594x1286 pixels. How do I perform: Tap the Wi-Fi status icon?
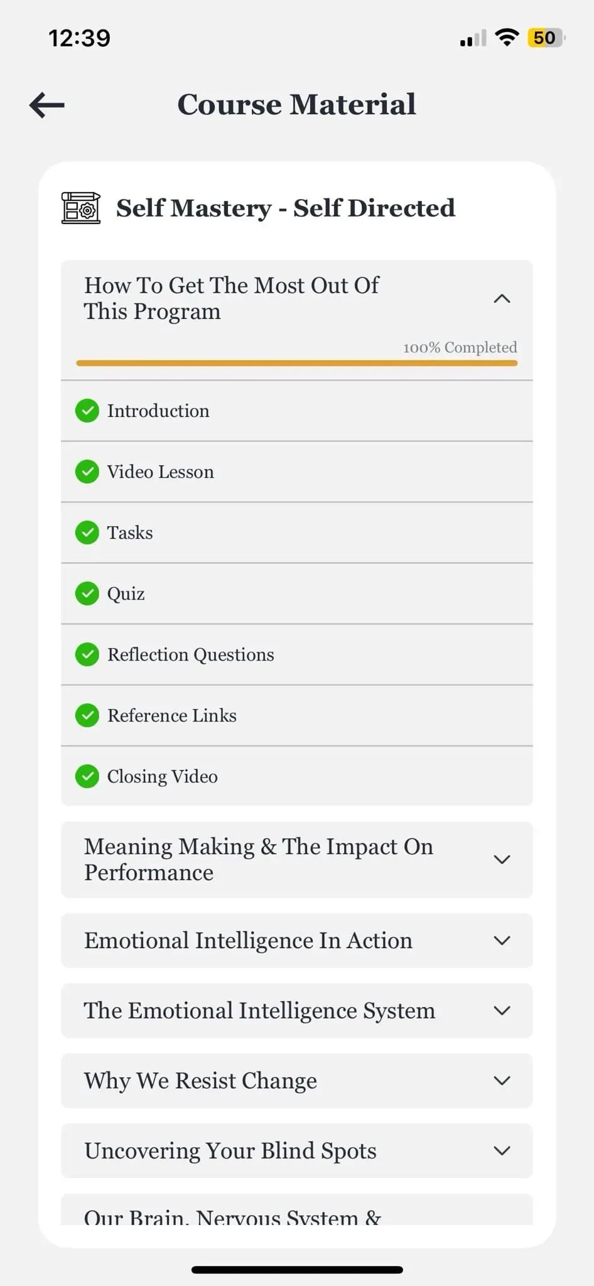(x=507, y=38)
